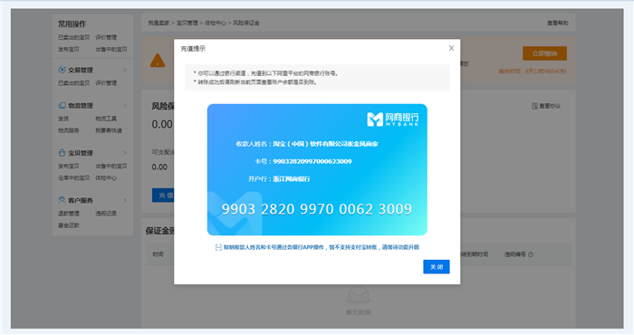Image resolution: width=634 pixels, height=335 pixels.
Task: Click the 卡号 line on the card
Action: coord(303,161)
